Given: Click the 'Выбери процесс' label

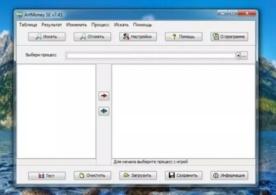Looking at the screenshot, I should tap(41, 55).
